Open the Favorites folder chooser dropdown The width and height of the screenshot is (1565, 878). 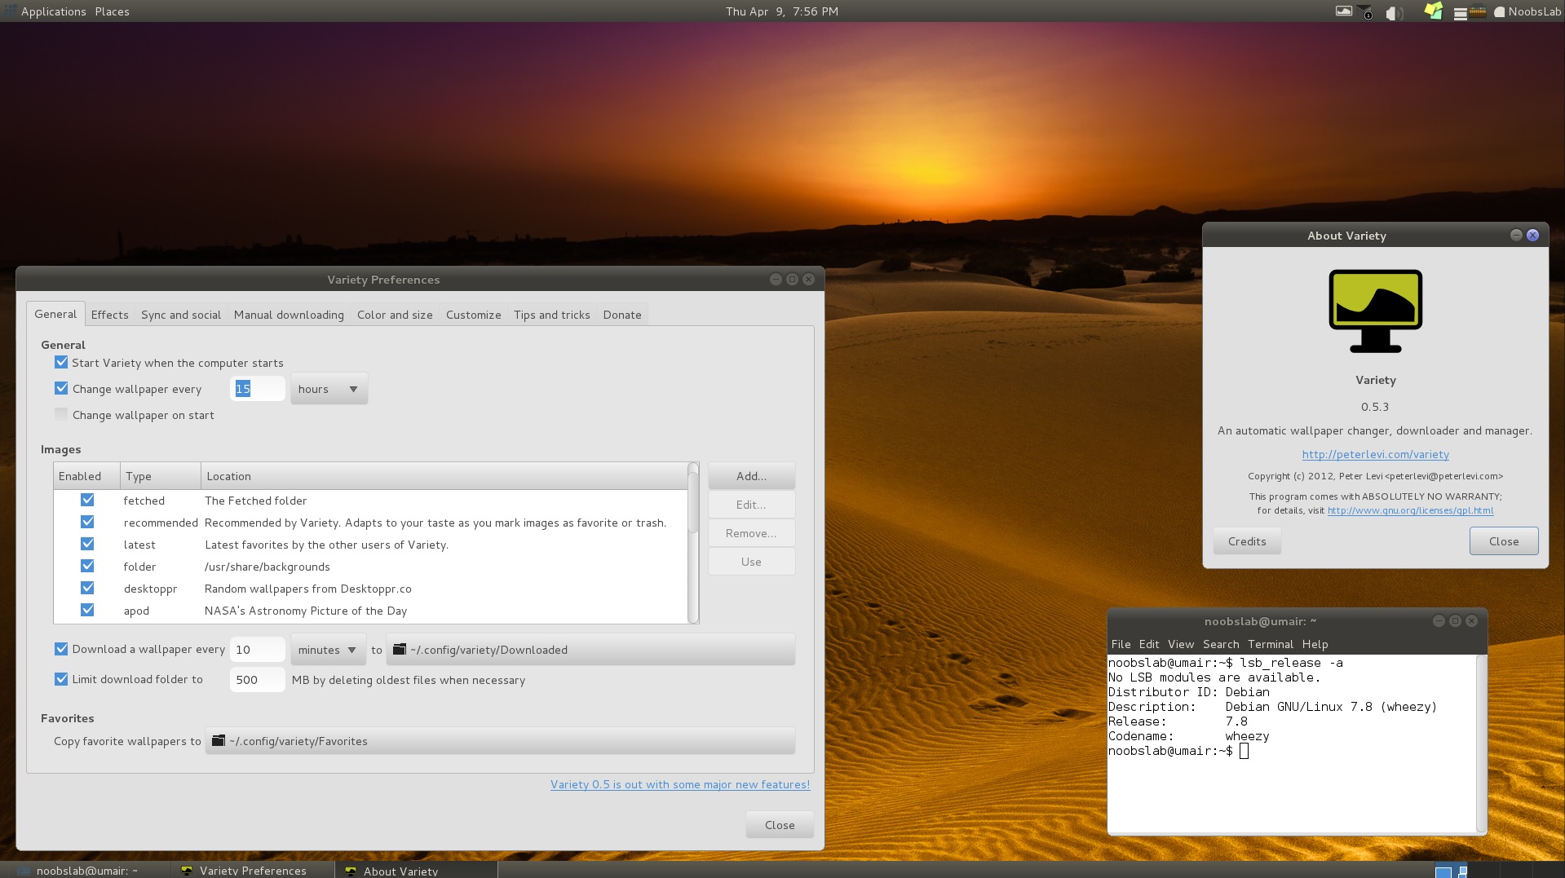pyautogui.click(x=499, y=741)
